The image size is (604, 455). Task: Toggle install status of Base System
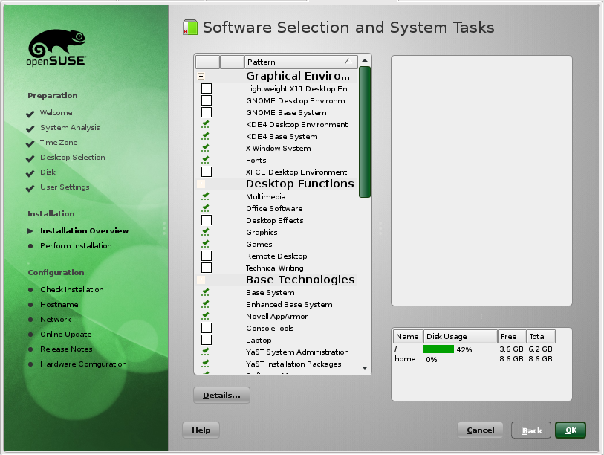point(206,292)
